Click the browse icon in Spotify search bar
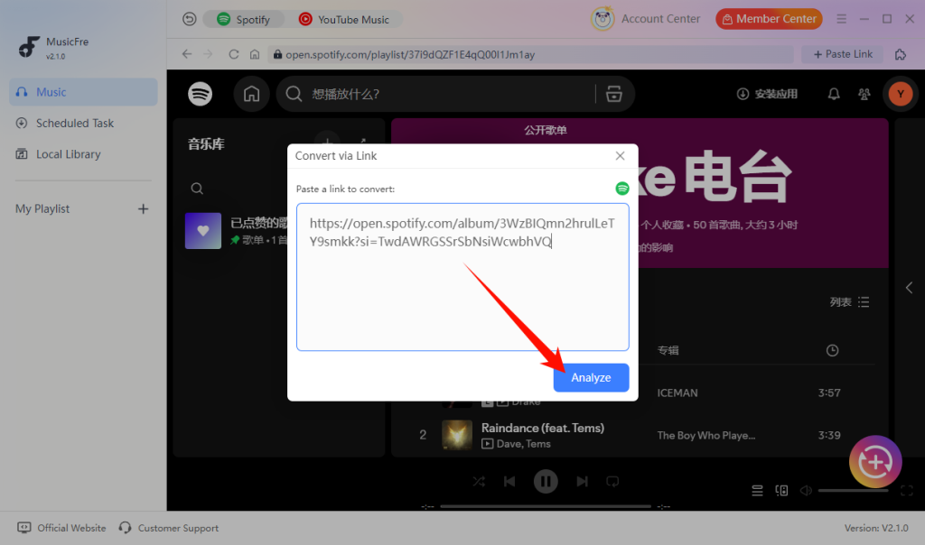925x545 pixels. click(x=613, y=94)
